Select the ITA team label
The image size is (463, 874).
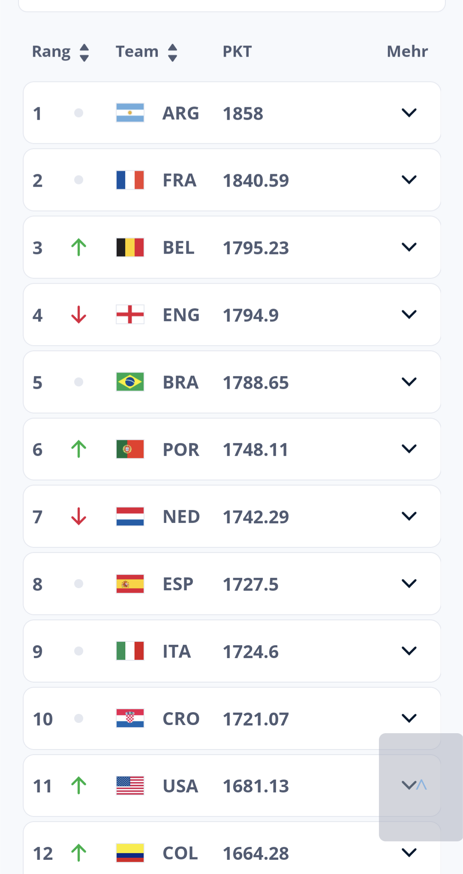tap(177, 652)
